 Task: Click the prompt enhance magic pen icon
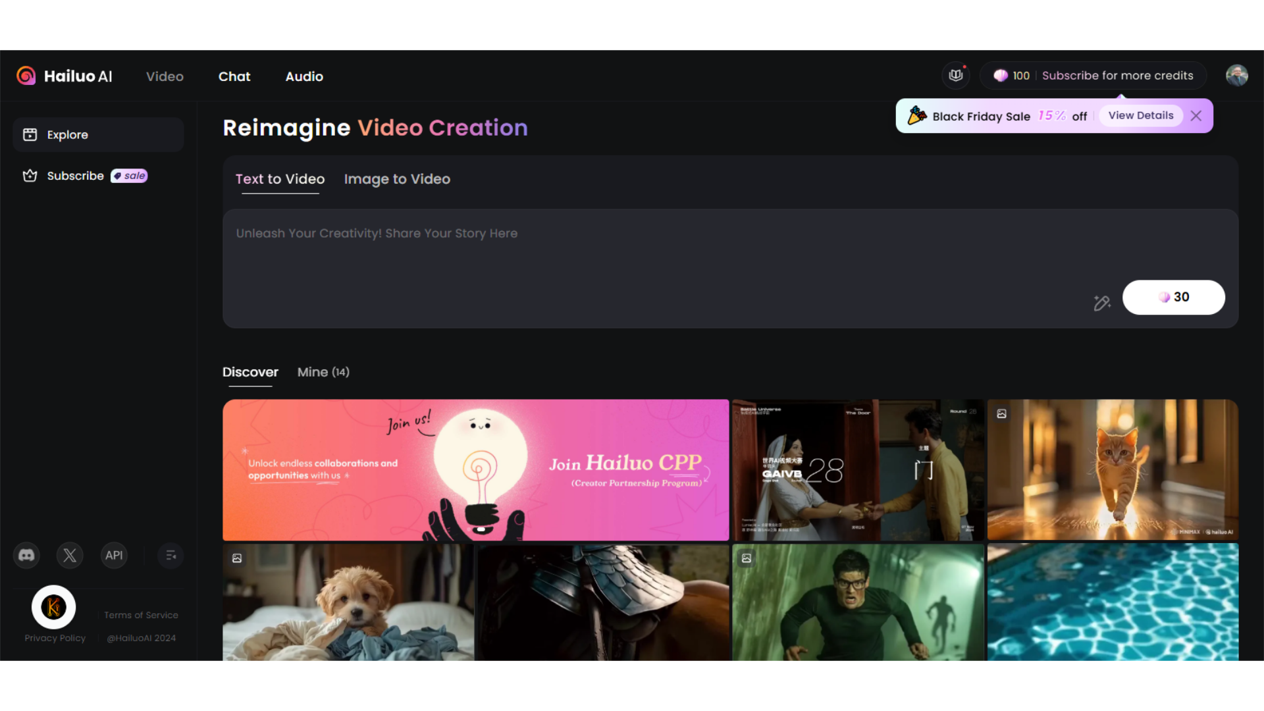pyautogui.click(x=1101, y=303)
